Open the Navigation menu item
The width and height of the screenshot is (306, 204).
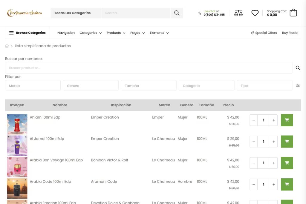tap(66, 33)
